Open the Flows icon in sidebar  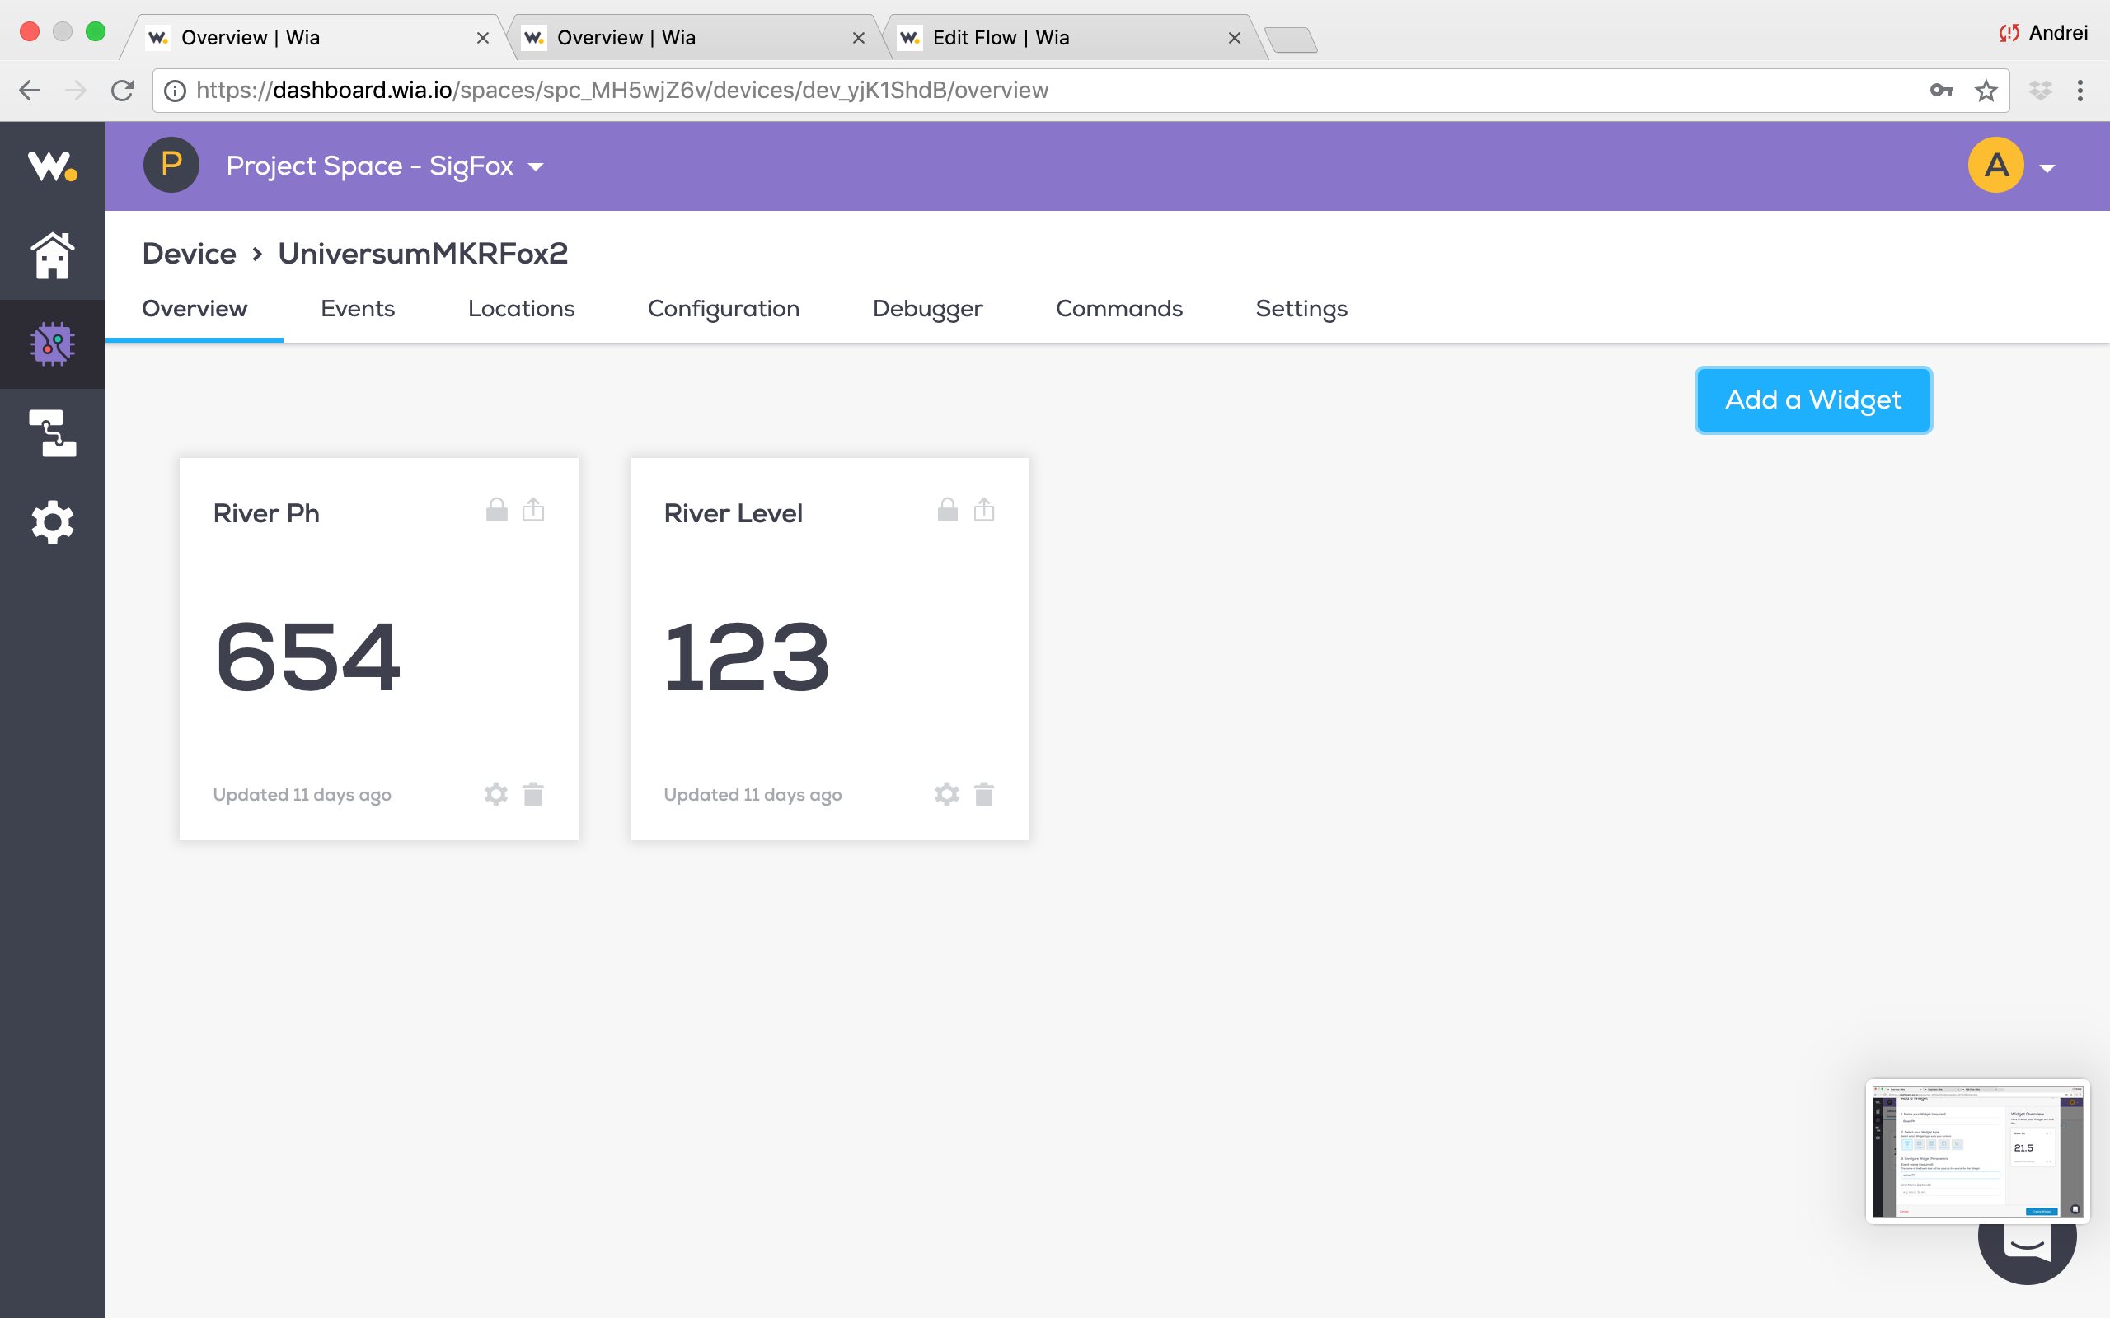pos(52,433)
